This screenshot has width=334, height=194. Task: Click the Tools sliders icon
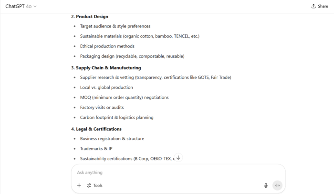click(x=89, y=185)
